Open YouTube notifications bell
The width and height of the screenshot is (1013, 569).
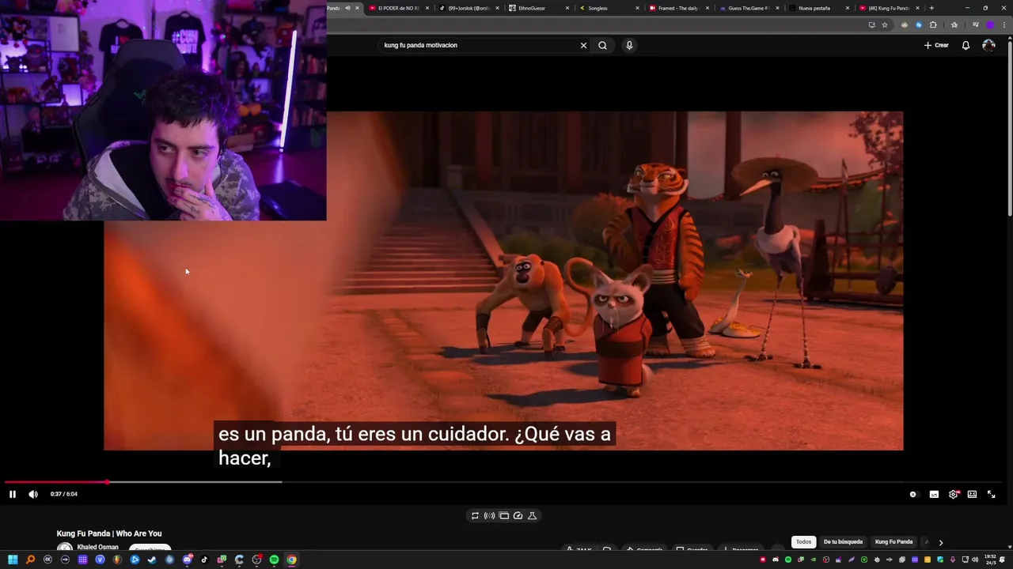pos(966,45)
